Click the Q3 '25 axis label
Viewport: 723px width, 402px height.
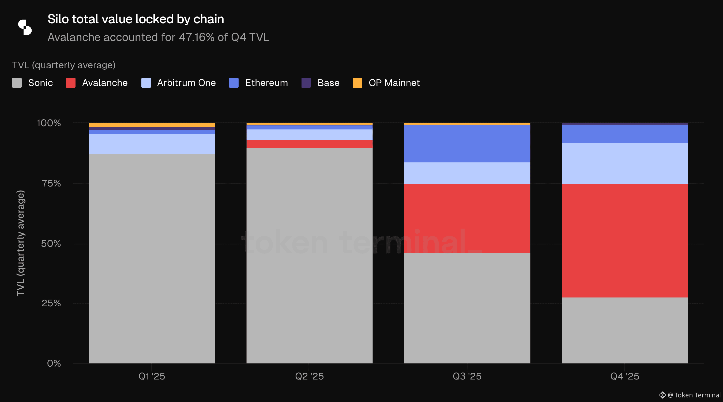click(467, 376)
